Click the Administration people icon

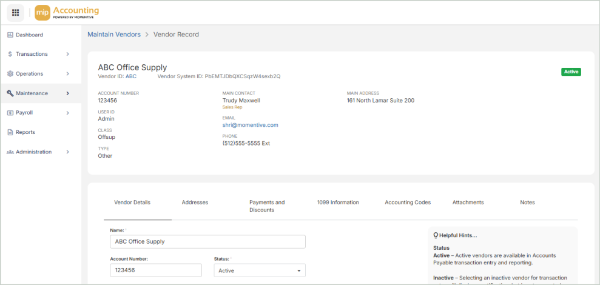pos(10,152)
